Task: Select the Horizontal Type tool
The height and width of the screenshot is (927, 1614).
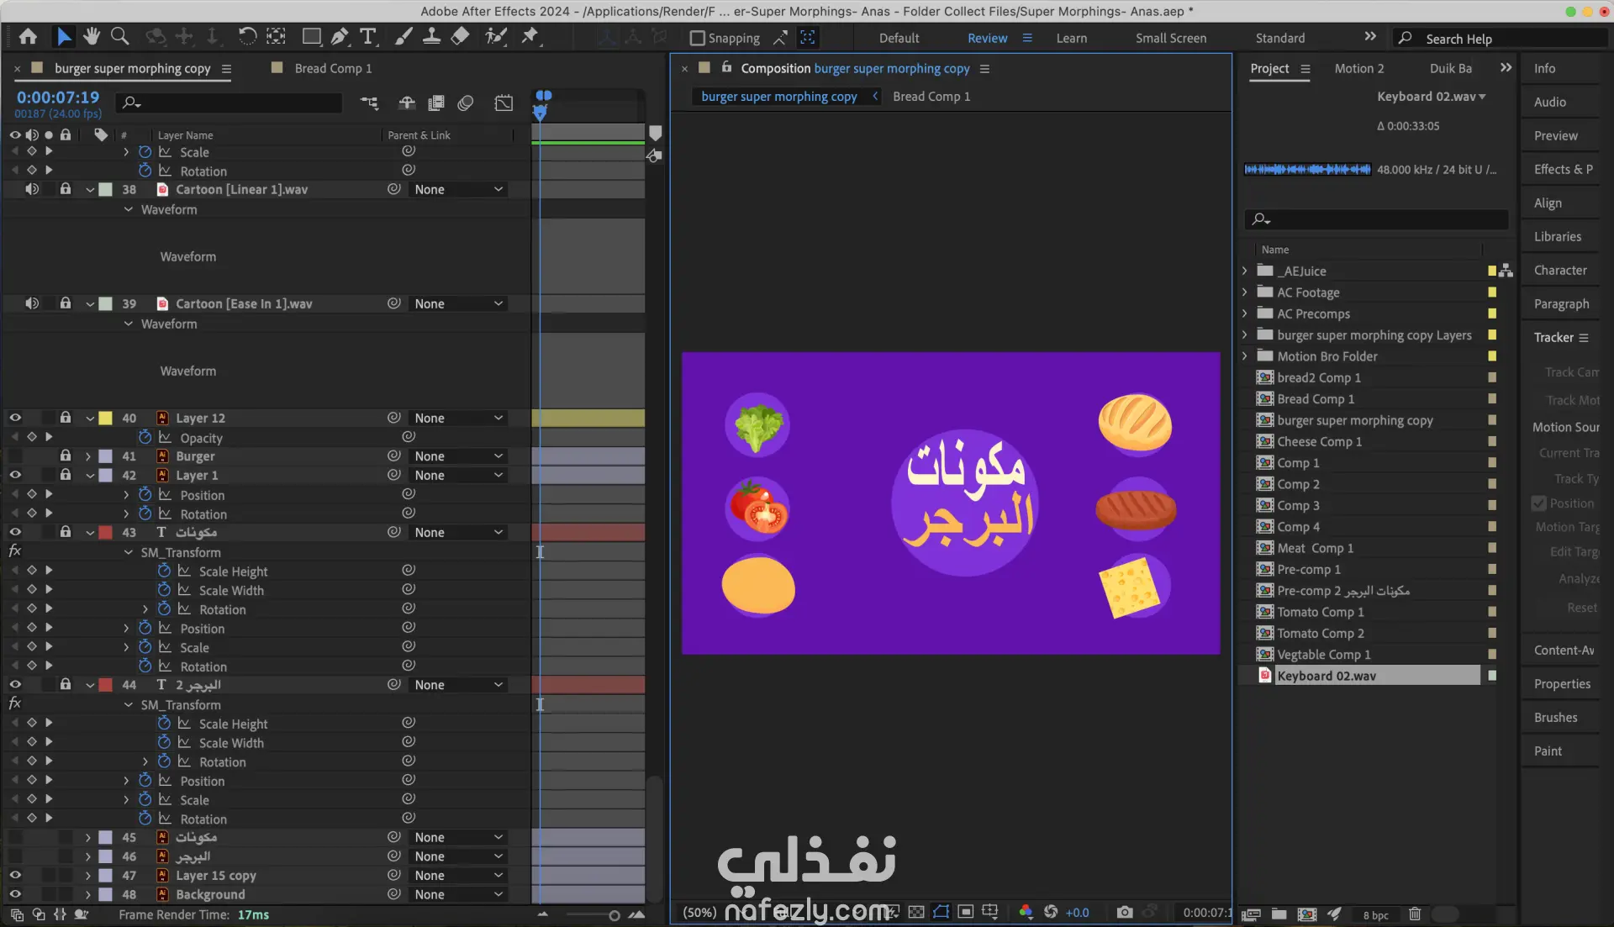Action: (367, 36)
